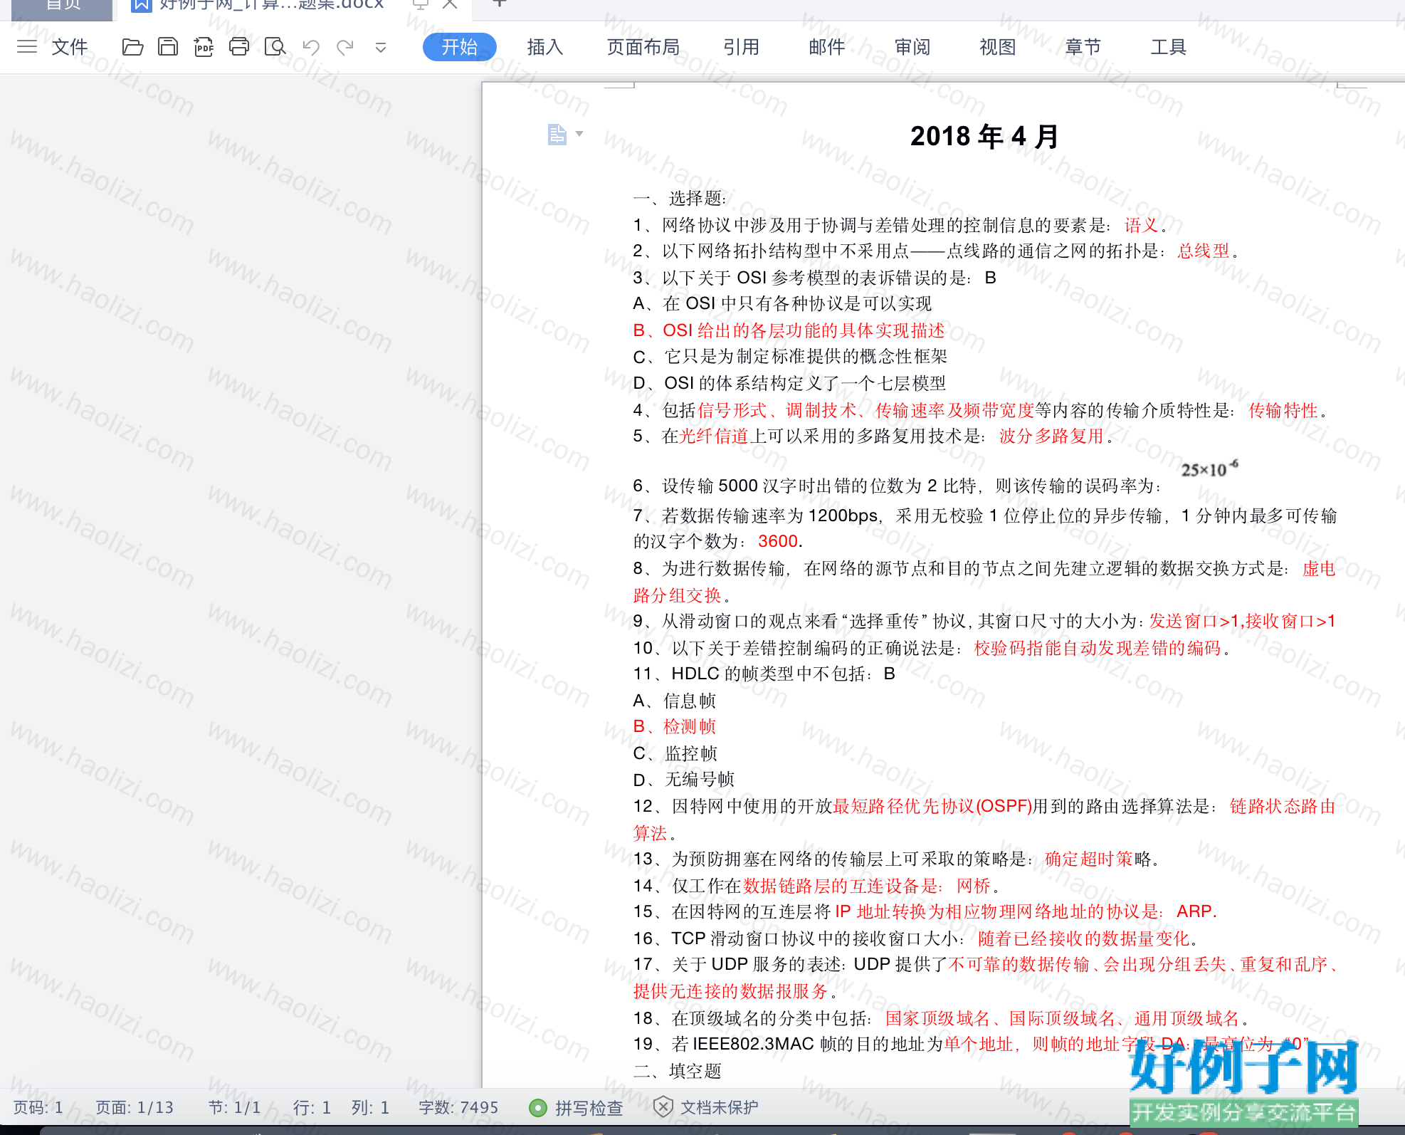Add a new tab with plus button
Viewport: 1405px width, 1135px height.
click(x=500, y=4)
